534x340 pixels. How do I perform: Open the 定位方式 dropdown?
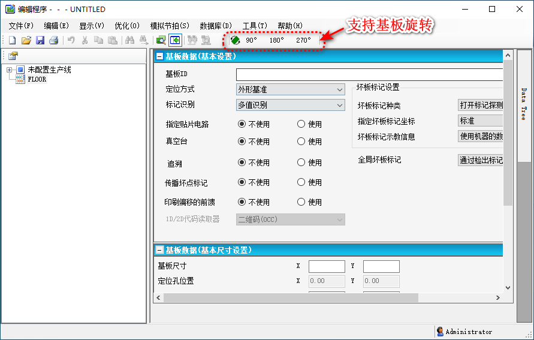pyautogui.click(x=291, y=89)
